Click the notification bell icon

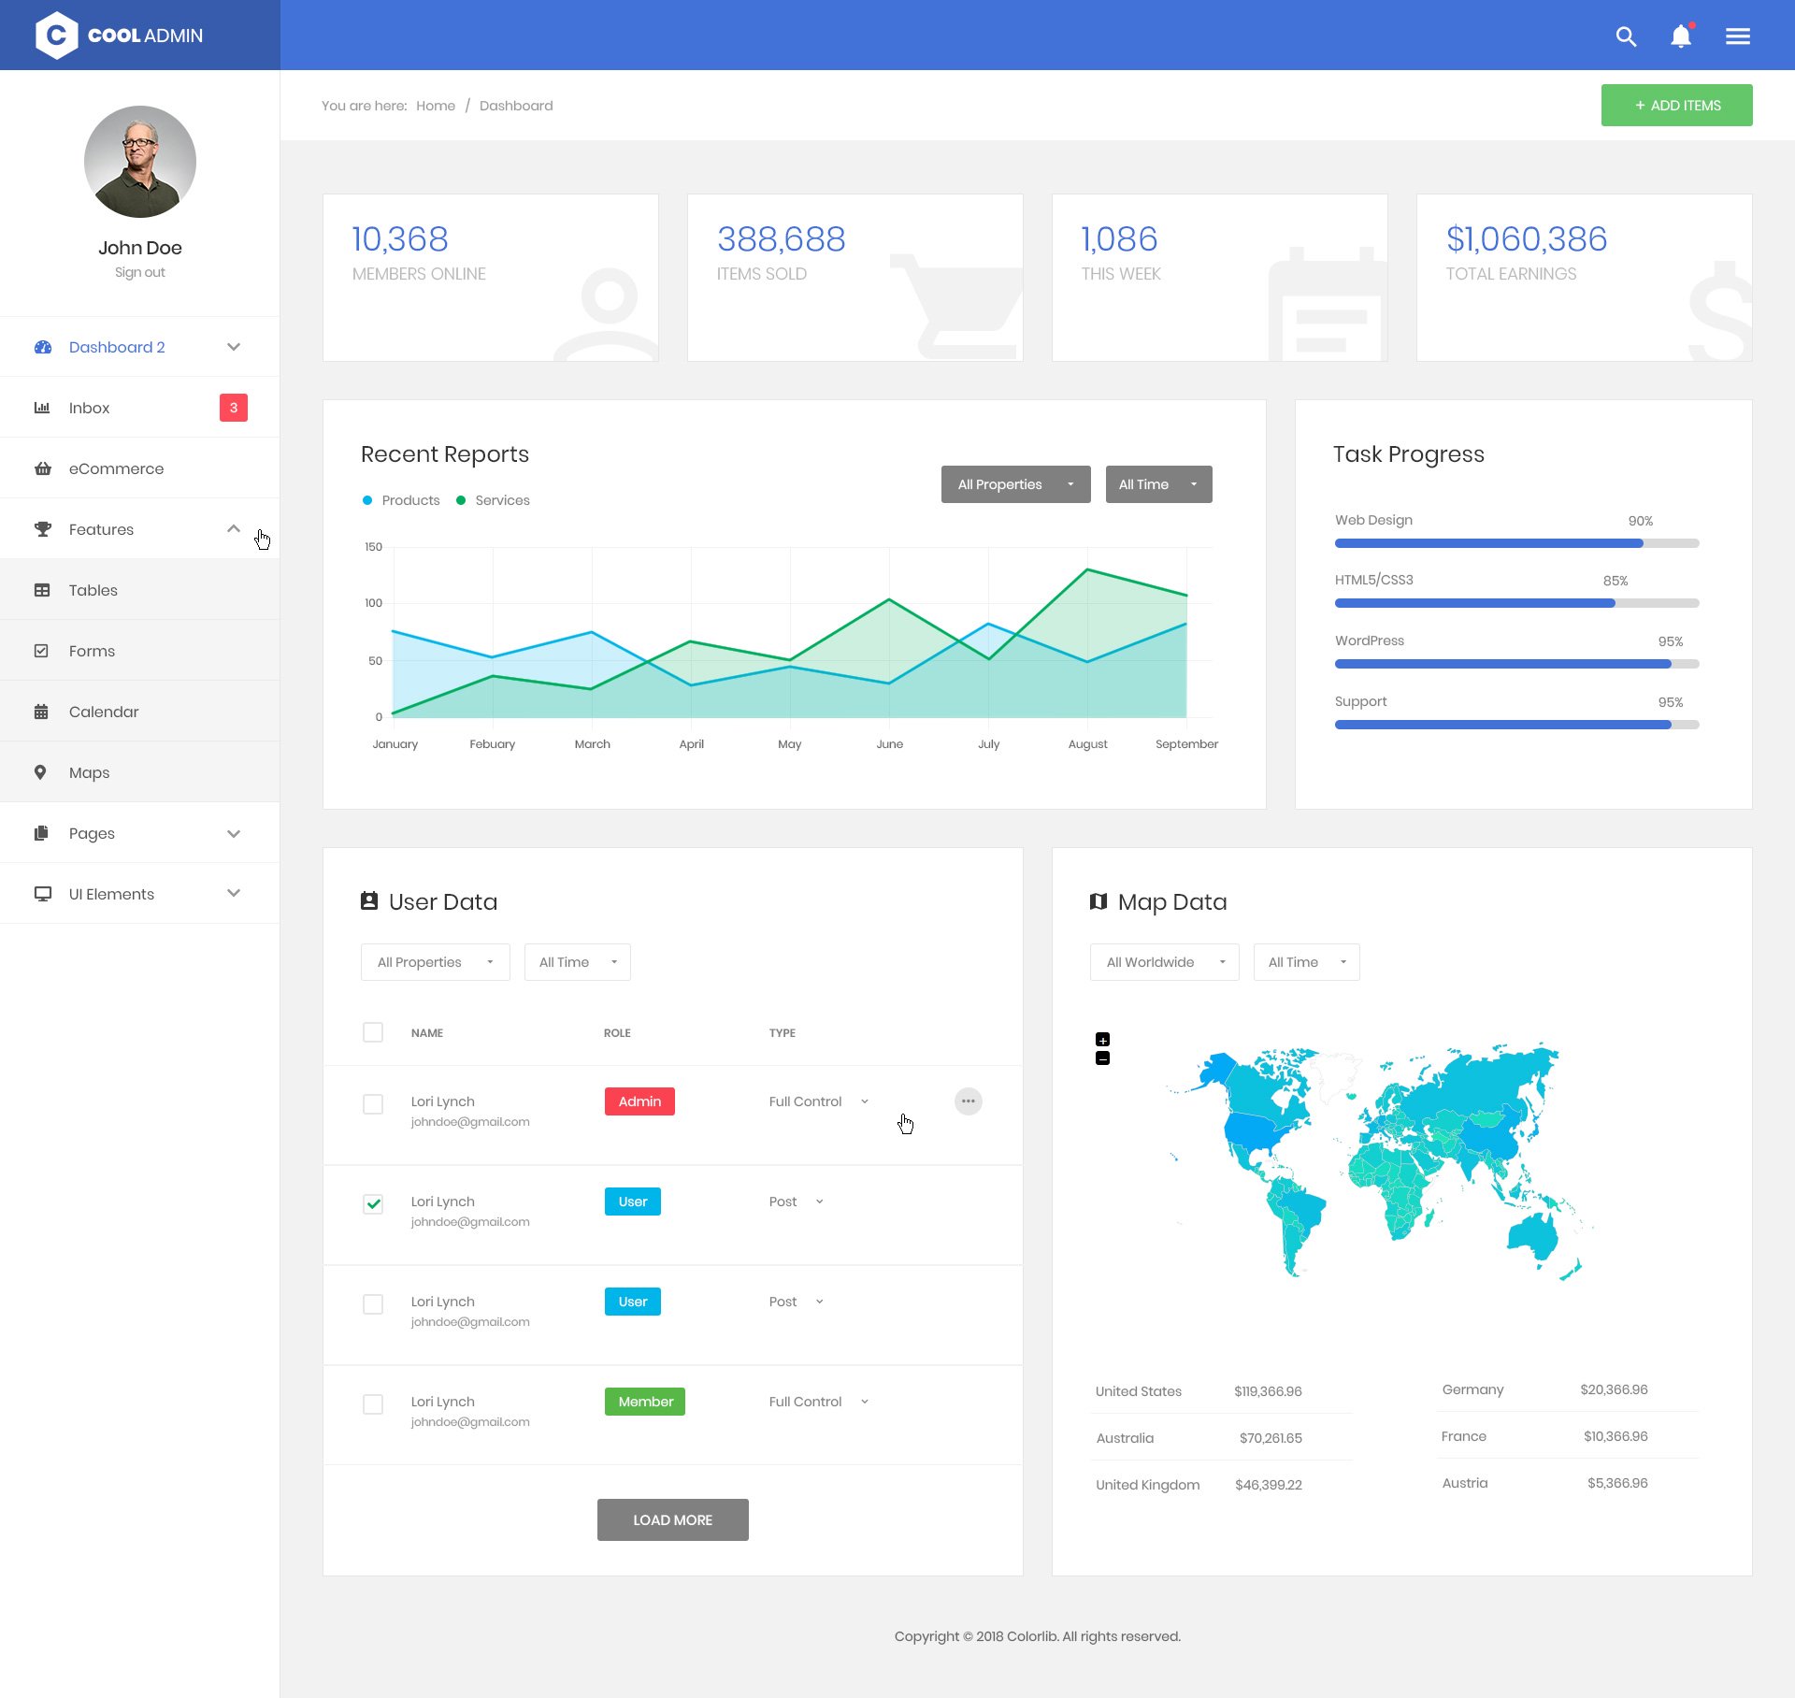coord(1681,36)
